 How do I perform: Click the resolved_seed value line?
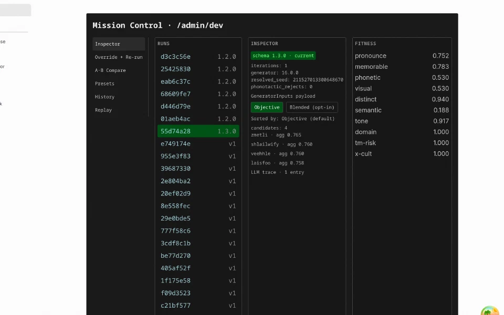(297, 80)
